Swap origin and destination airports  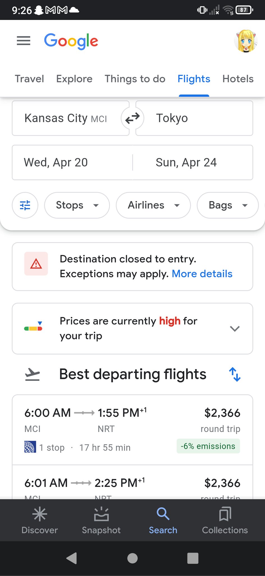[x=132, y=118]
